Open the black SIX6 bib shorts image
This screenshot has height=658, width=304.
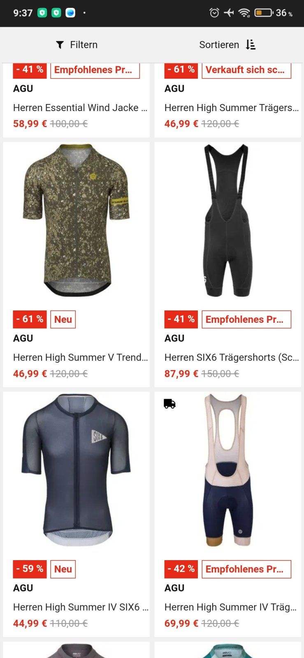pos(227,220)
